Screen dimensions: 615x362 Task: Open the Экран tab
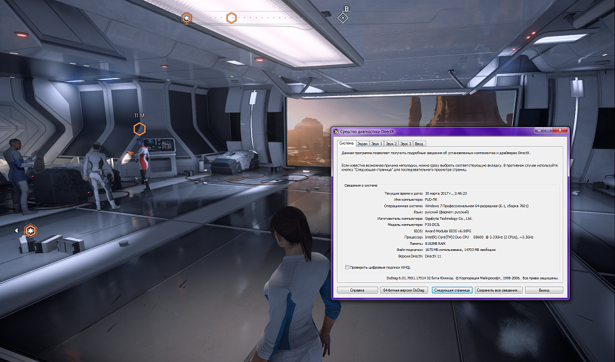click(363, 144)
